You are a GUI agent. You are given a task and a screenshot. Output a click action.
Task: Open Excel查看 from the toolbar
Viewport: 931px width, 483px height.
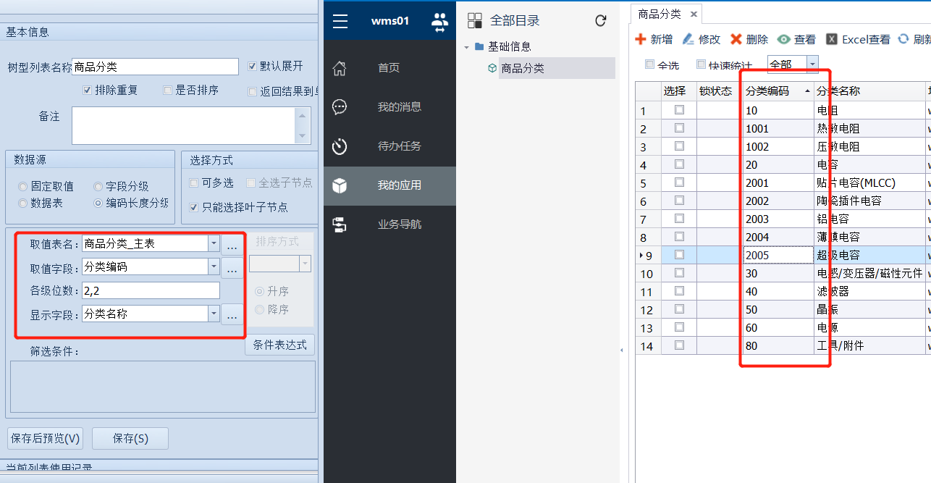[859, 39]
